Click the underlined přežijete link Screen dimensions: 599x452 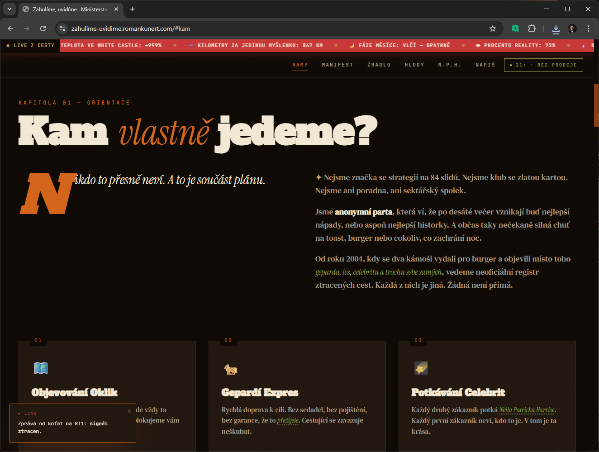tap(288, 421)
